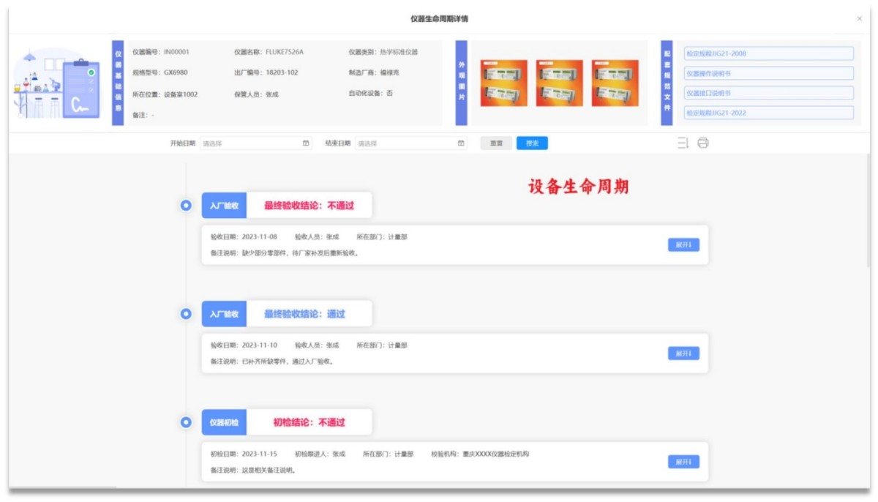The image size is (878, 502).
Task: Click inside the 开始日期 date input field
Action: click(249, 143)
